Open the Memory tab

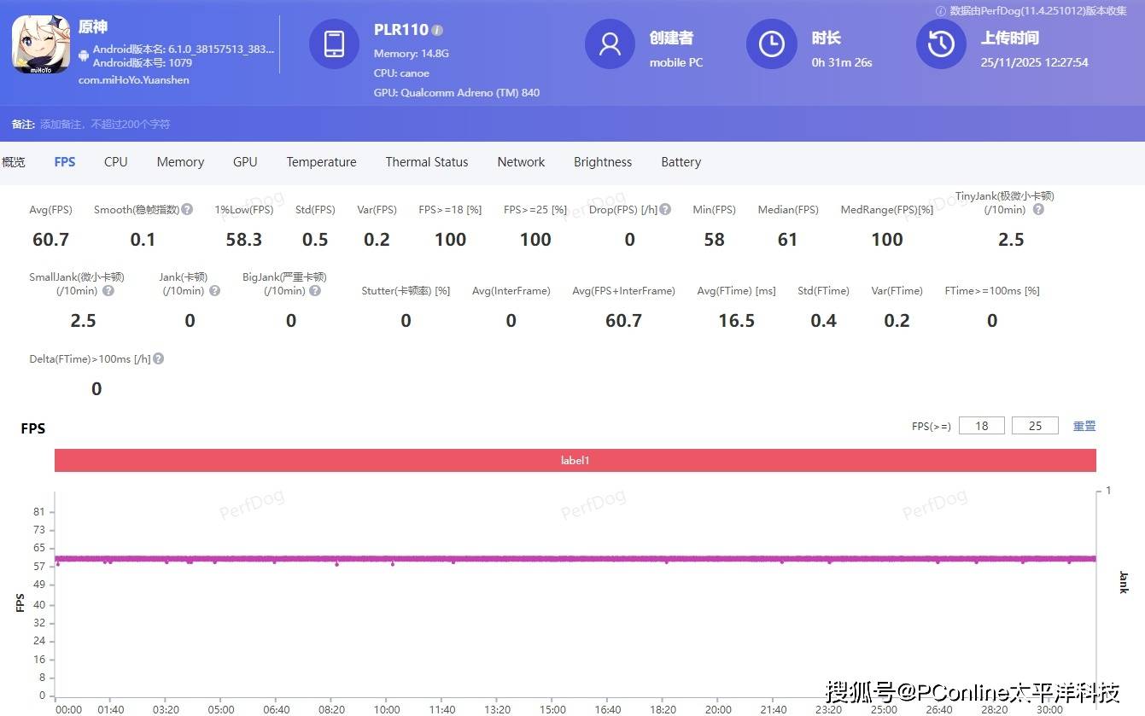pyautogui.click(x=180, y=162)
